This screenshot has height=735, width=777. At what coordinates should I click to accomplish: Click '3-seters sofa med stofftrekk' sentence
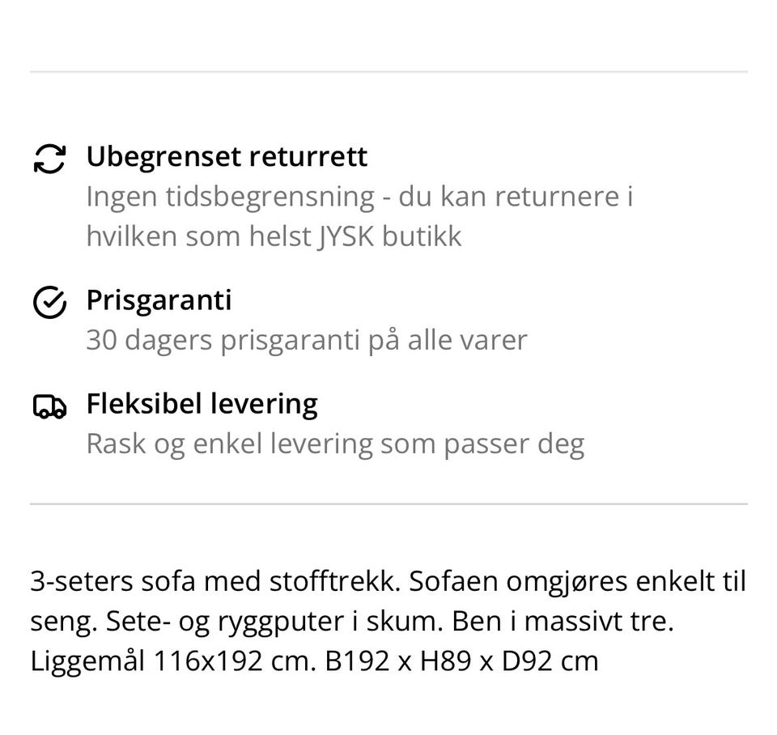pyautogui.click(x=215, y=581)
